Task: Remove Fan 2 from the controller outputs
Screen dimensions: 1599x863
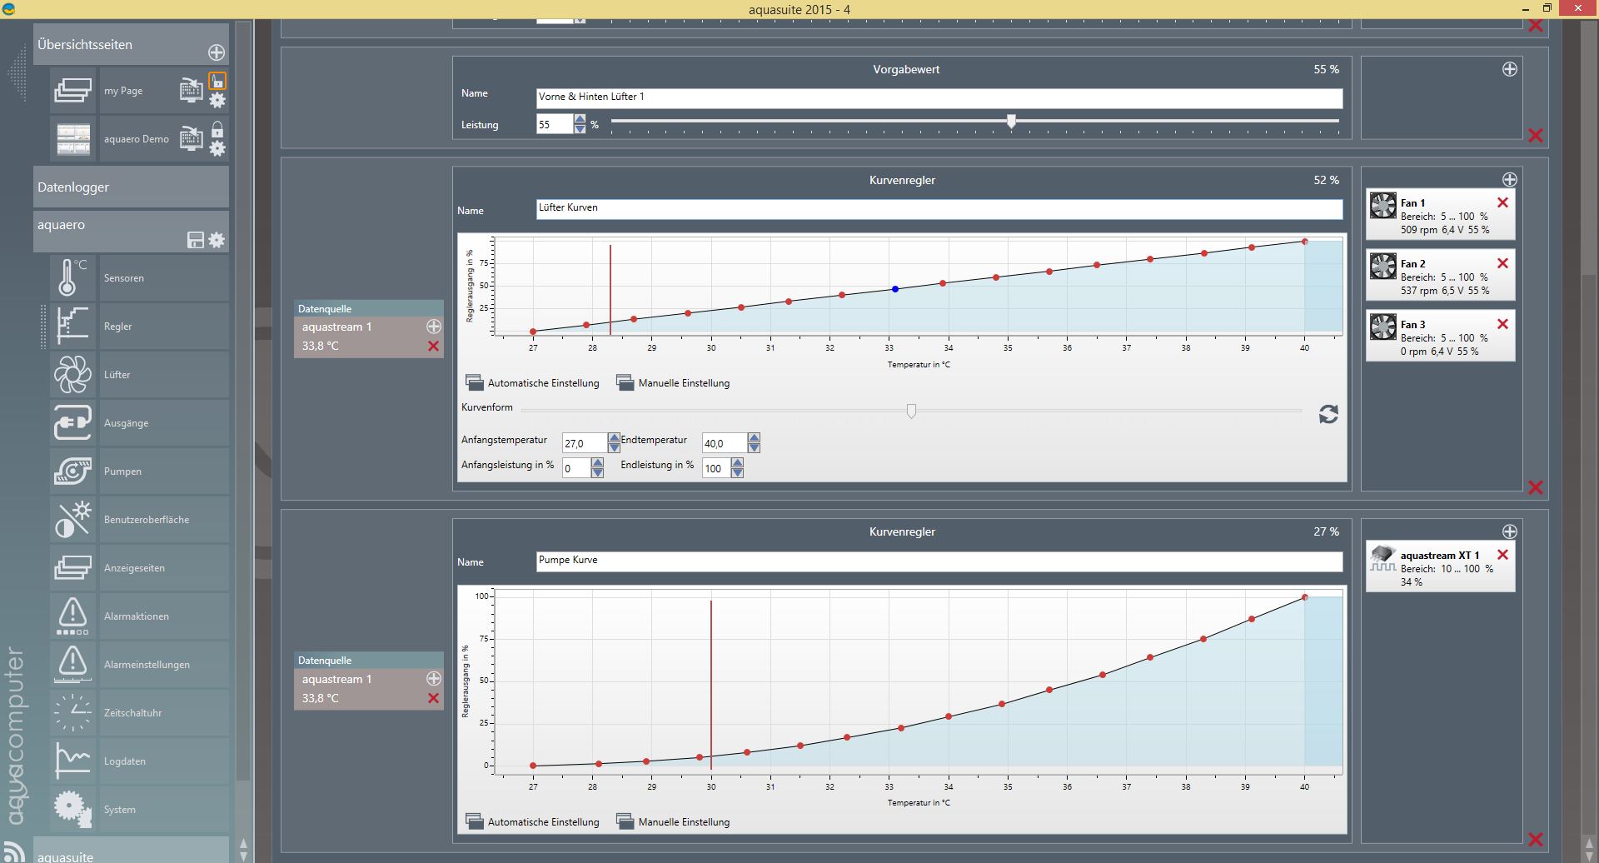Action: click(1502, 263)
